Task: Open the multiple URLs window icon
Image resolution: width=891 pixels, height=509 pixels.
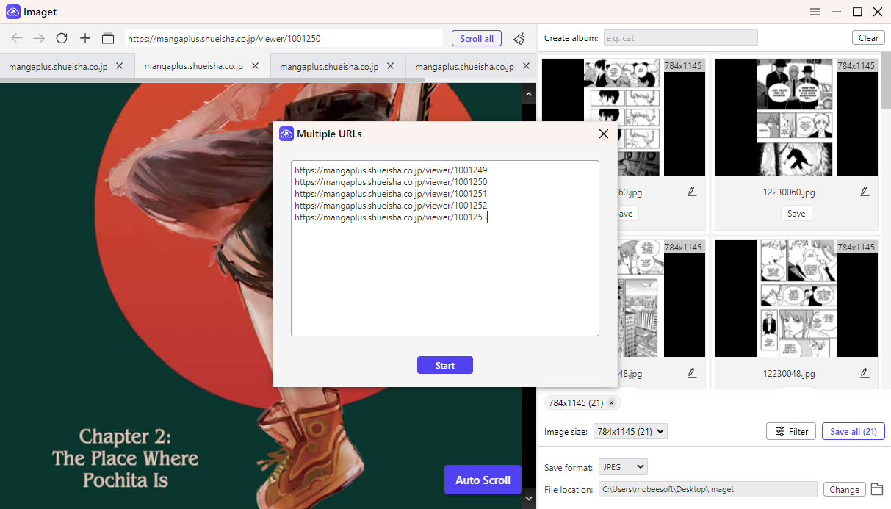Action: click(108, 38)
